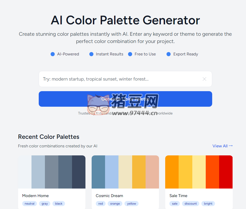Select the 'sale' tag under Sale Time
Image resolution: width=246 pixels, height=209 pixels.
174,204
